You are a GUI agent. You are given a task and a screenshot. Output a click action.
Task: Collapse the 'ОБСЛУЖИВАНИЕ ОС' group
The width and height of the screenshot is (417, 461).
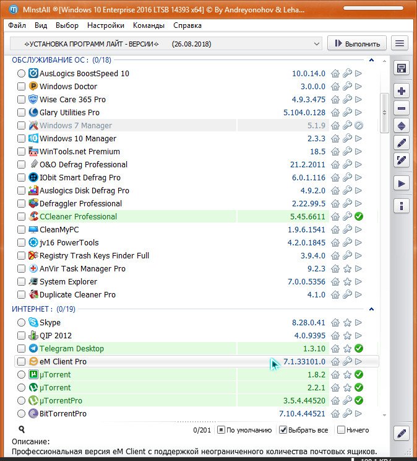tap(371, 60)
